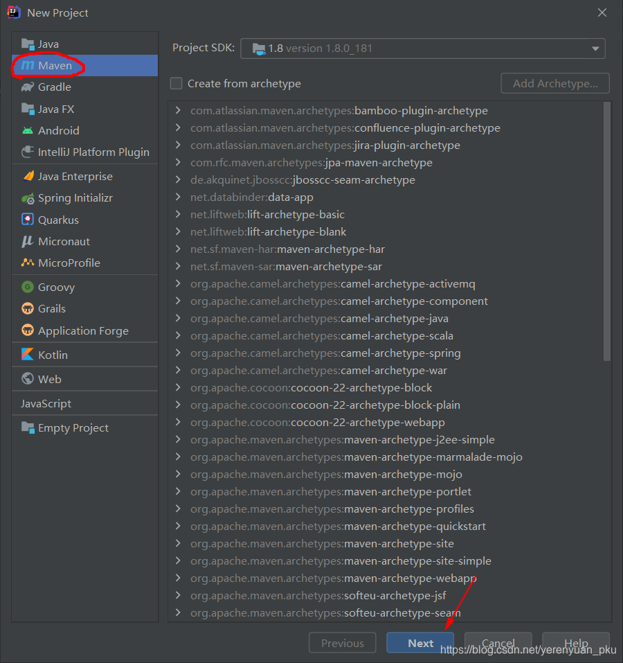Viewport: 623px width, 663px height.
Task: Select the Gradle project type
Action: pos(85,87)
